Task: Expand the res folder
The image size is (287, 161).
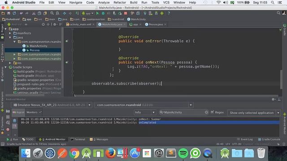Action: pyautogui.click(x=10, y=63)
